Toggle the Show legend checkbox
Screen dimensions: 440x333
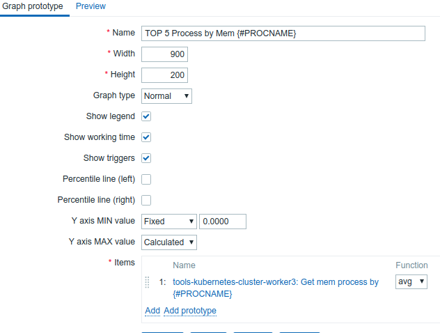click(x=146, y=116)
